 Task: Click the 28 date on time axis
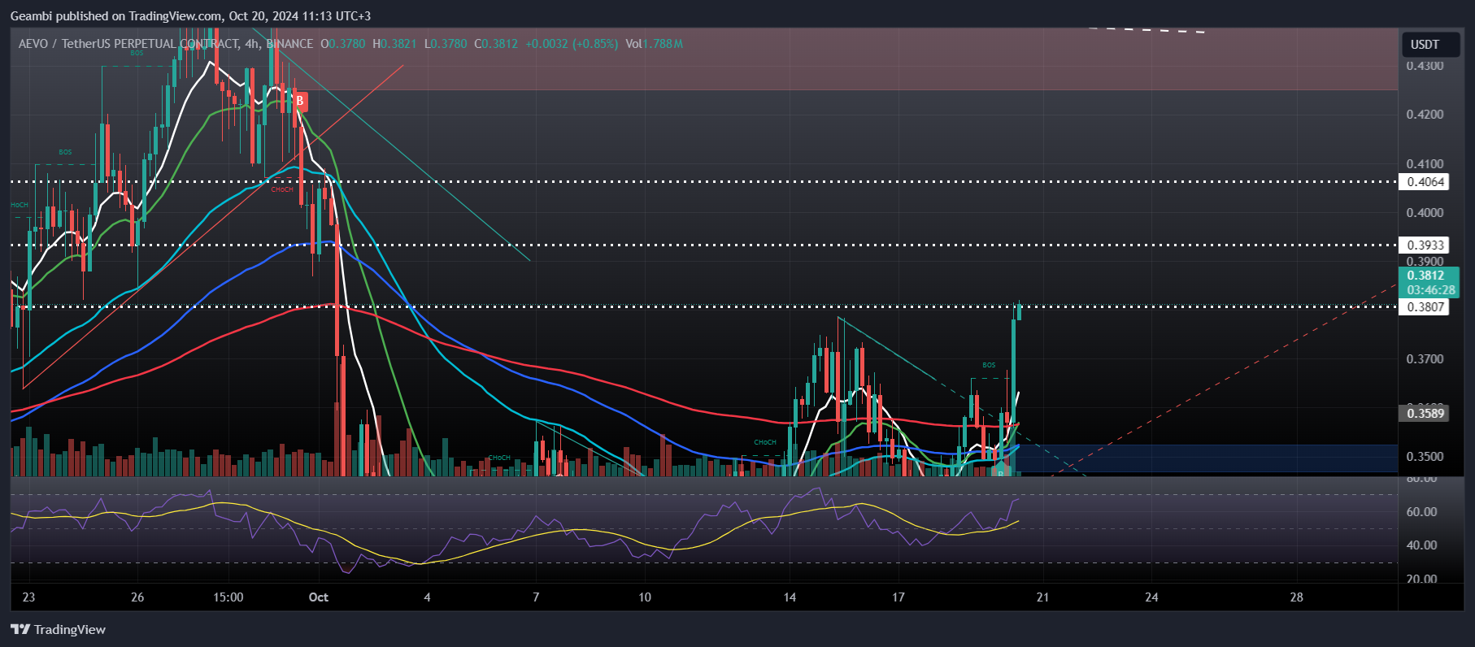(1296, 597)
